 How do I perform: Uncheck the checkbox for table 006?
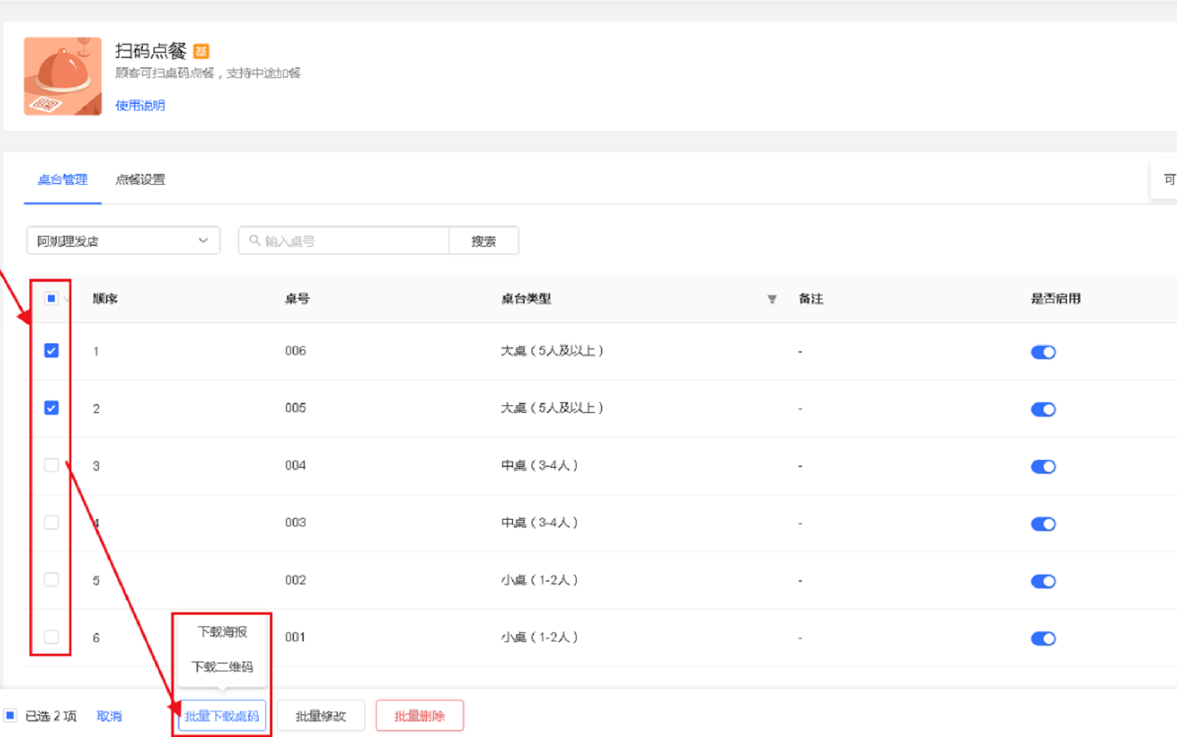[51, 350]
